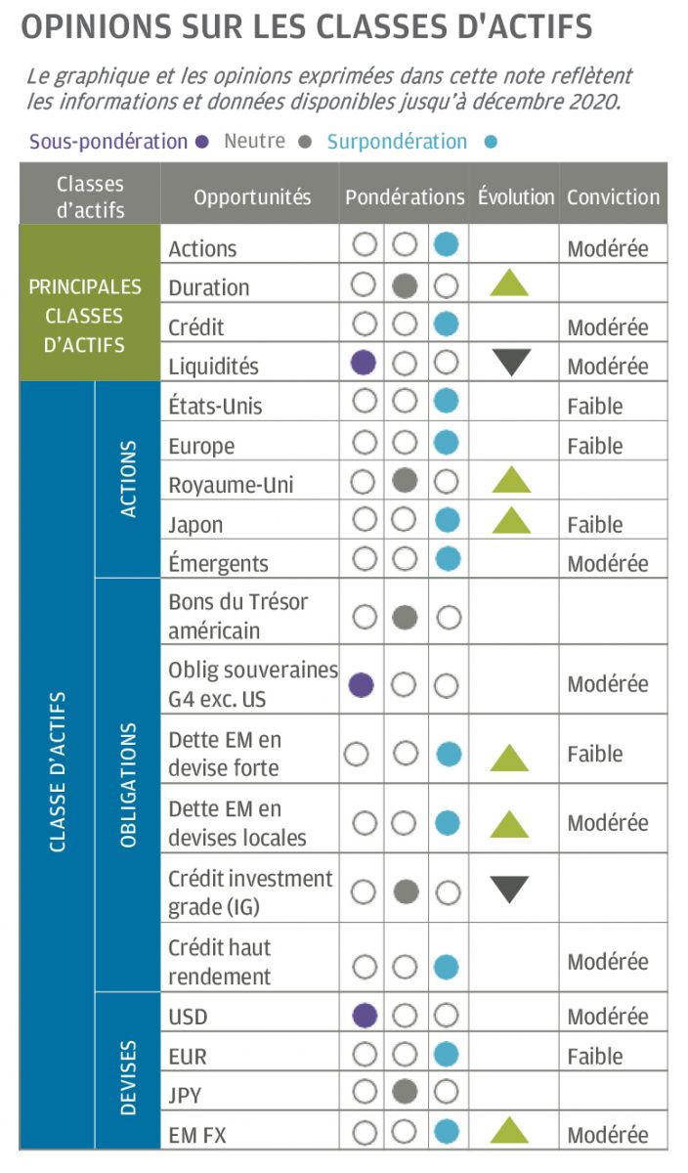Select the purple underweight circle for USD
688x1173 pixels.
click(364, 1016)
